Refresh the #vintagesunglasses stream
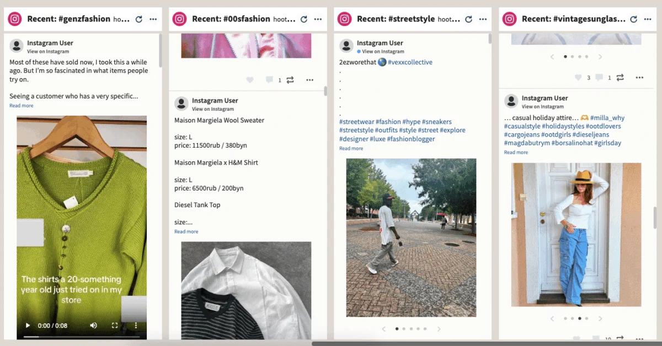 pos(633,18)
